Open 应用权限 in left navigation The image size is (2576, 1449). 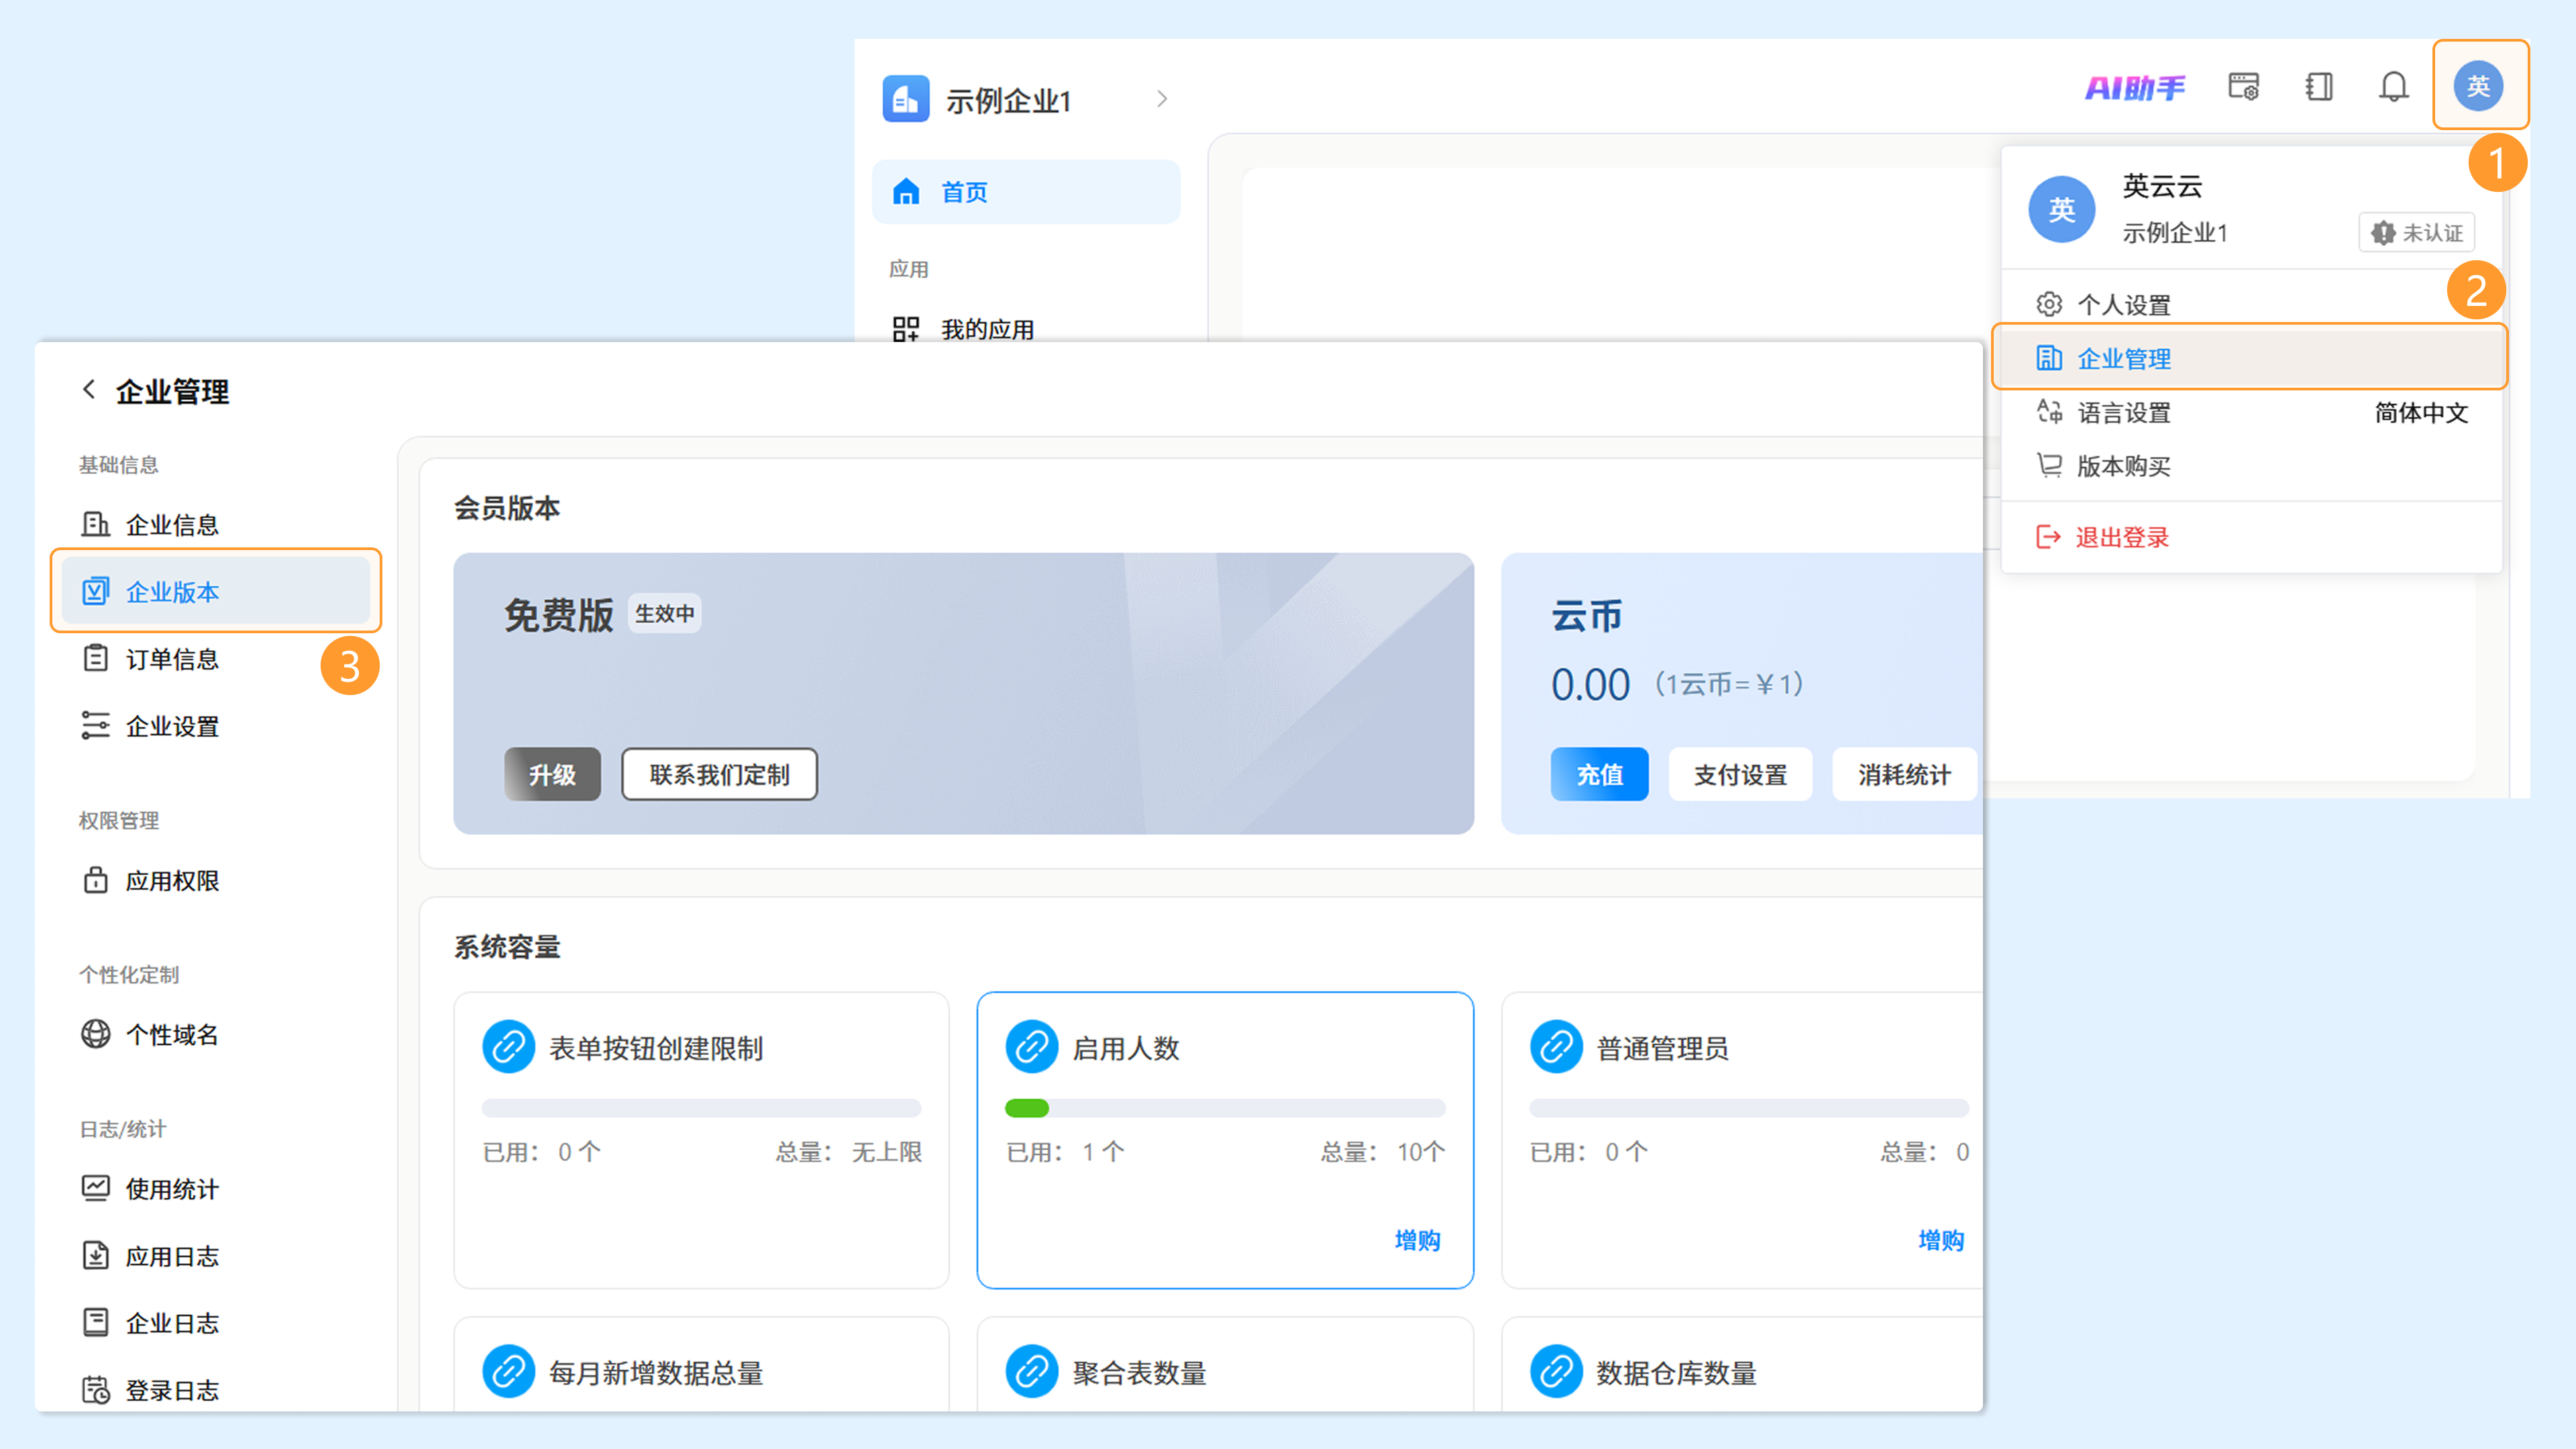pyautogui.click(x=215, y=880)
